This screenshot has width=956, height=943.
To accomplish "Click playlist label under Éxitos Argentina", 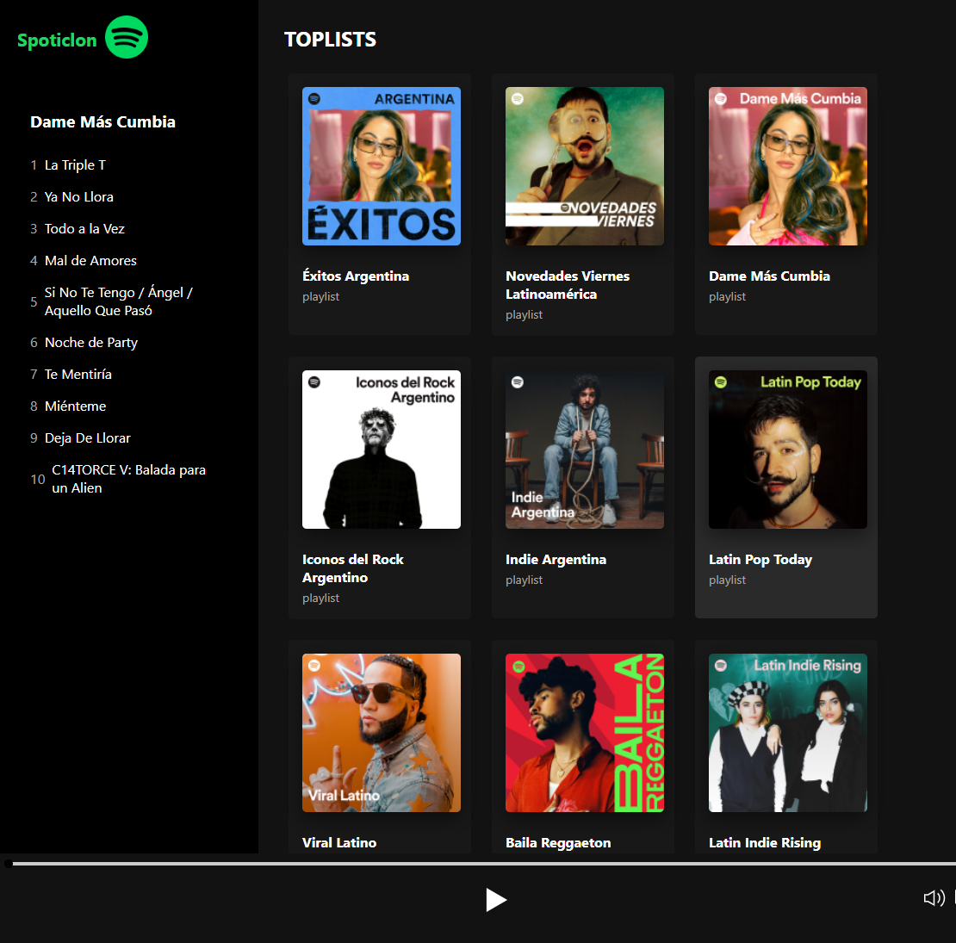I will pos(320,297).
